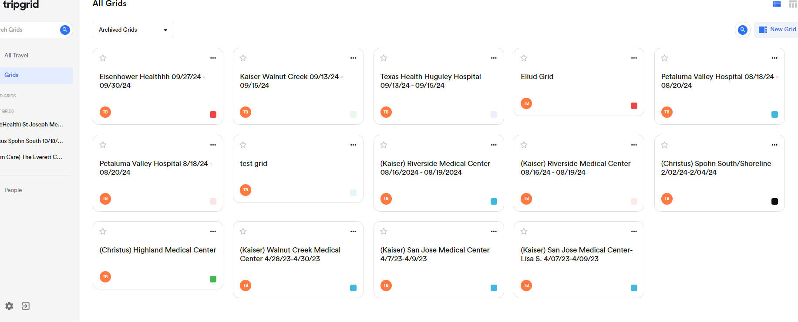Toggle favorite star on Kaiser Walnut Creek 09/13/24
The width and height of the screenshot is (798, 322).
point(243,58)
